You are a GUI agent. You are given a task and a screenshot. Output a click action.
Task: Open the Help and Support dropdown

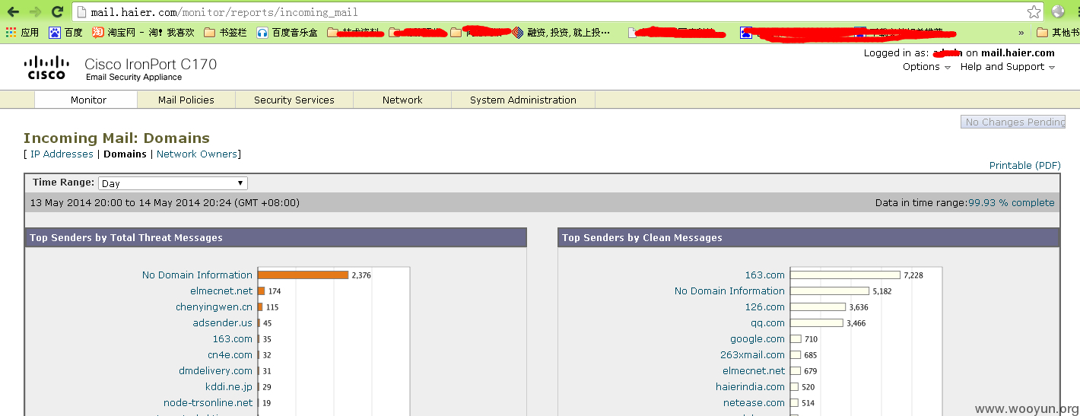[x=1007, y=66]
